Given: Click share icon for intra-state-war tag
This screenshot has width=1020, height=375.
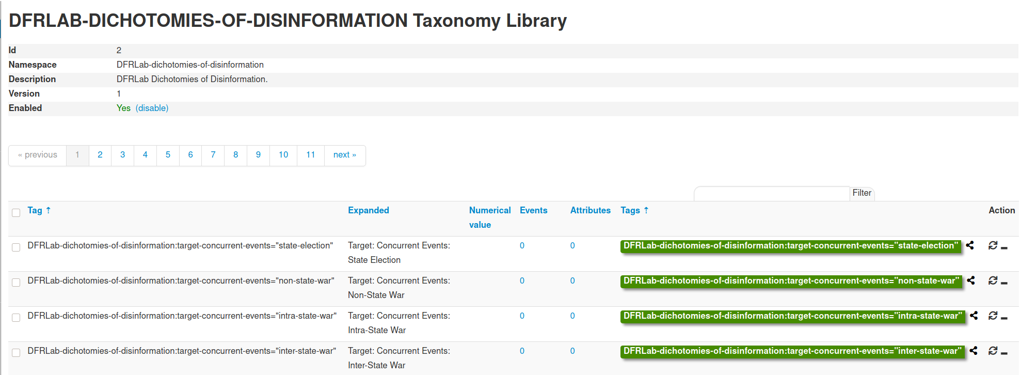Looking at the screenshot, I should [974, 316].
